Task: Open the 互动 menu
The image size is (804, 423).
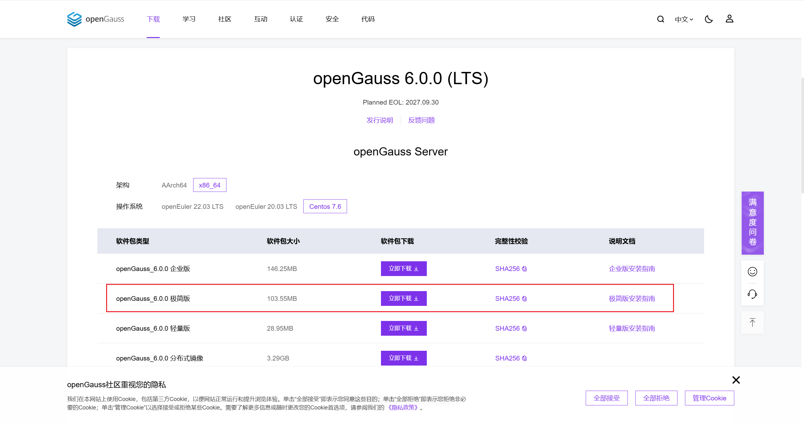Action: [x=261, y=19]
